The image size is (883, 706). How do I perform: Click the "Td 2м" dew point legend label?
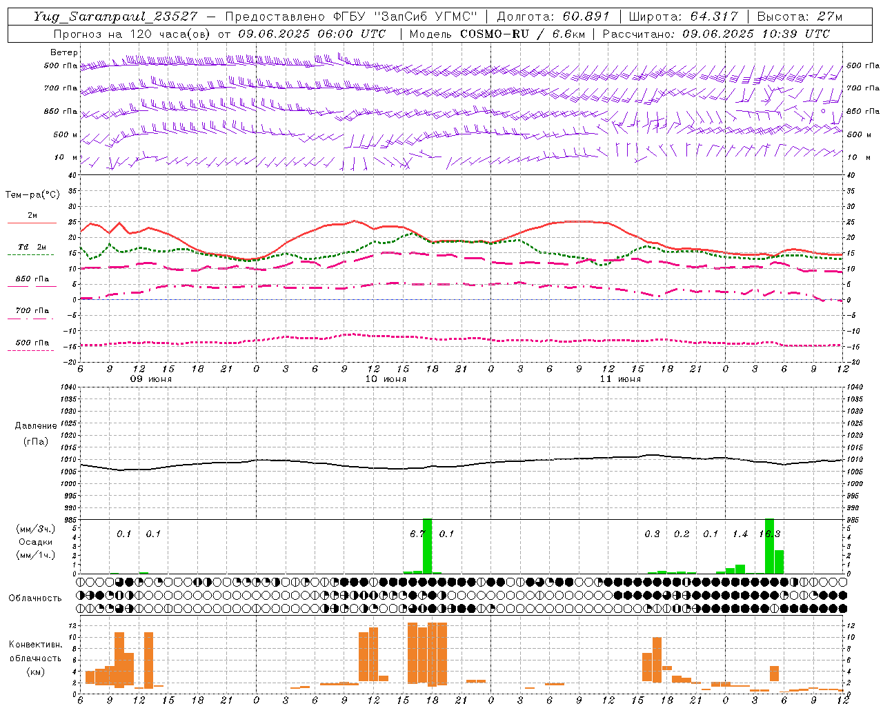(x=32, y=247)
